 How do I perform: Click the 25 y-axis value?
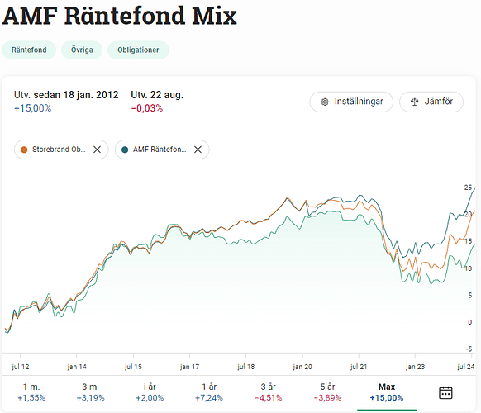coord(468,188)
